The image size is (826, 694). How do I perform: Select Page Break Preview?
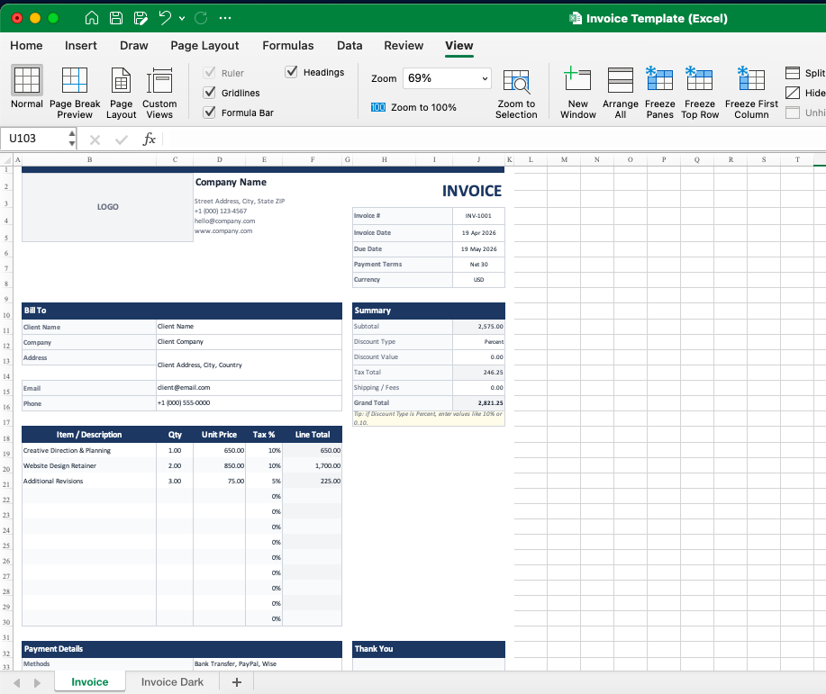tap(75, 90)
